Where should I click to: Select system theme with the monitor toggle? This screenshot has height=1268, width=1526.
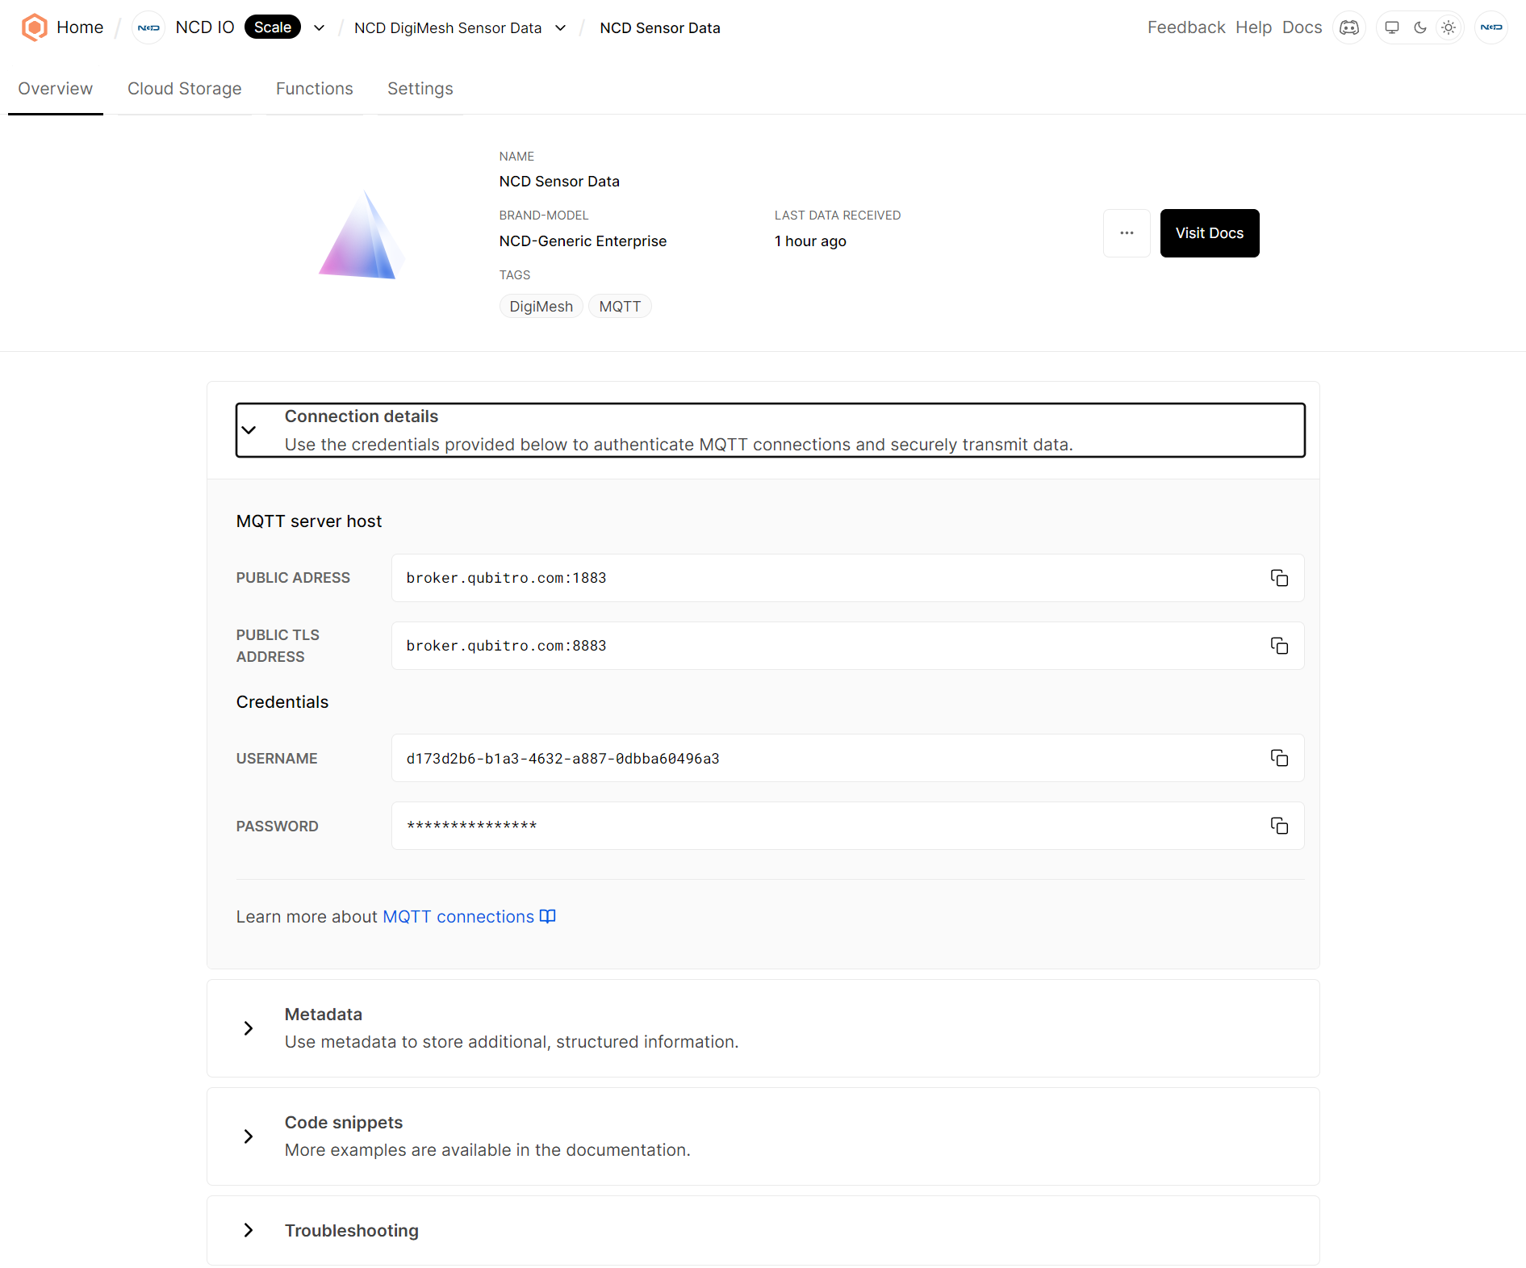click(x=1390, y=27)
